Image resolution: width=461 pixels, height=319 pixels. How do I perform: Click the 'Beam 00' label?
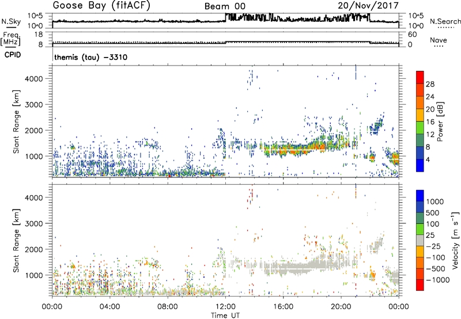pos(225,6)
